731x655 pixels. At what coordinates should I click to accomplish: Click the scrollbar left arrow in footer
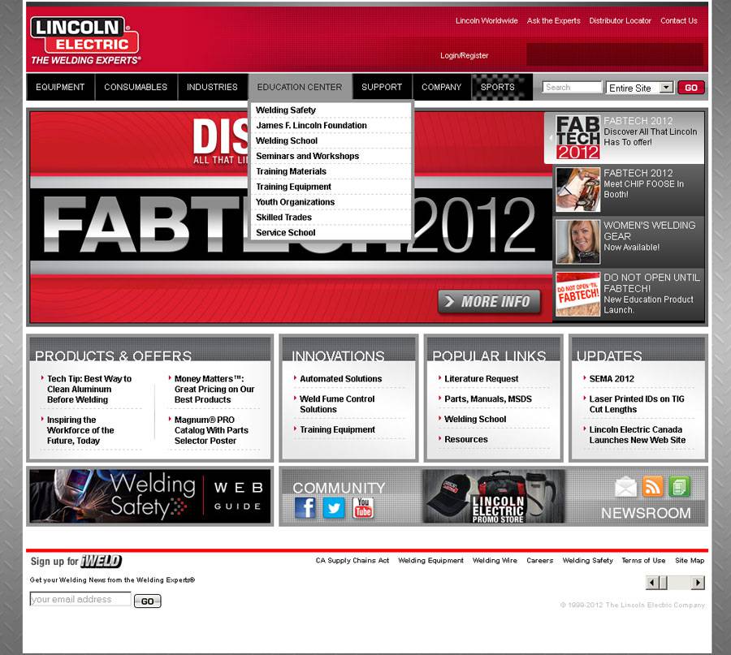pos(652,583)
